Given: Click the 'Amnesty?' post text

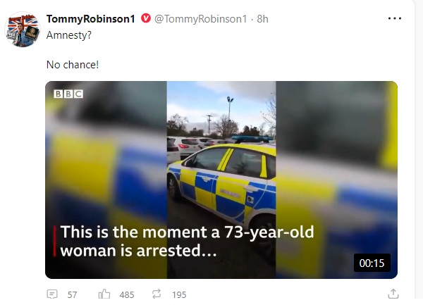Looking at the screenshot, I should click(69, 35).
